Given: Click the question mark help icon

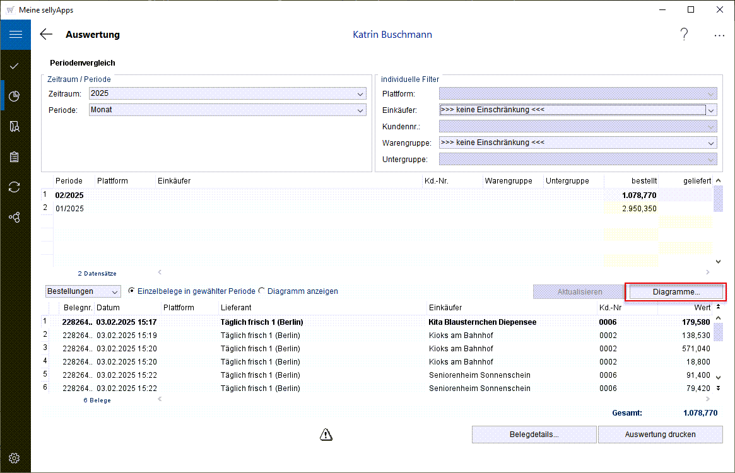Looking at the screenshot, I should coord(684,35).
